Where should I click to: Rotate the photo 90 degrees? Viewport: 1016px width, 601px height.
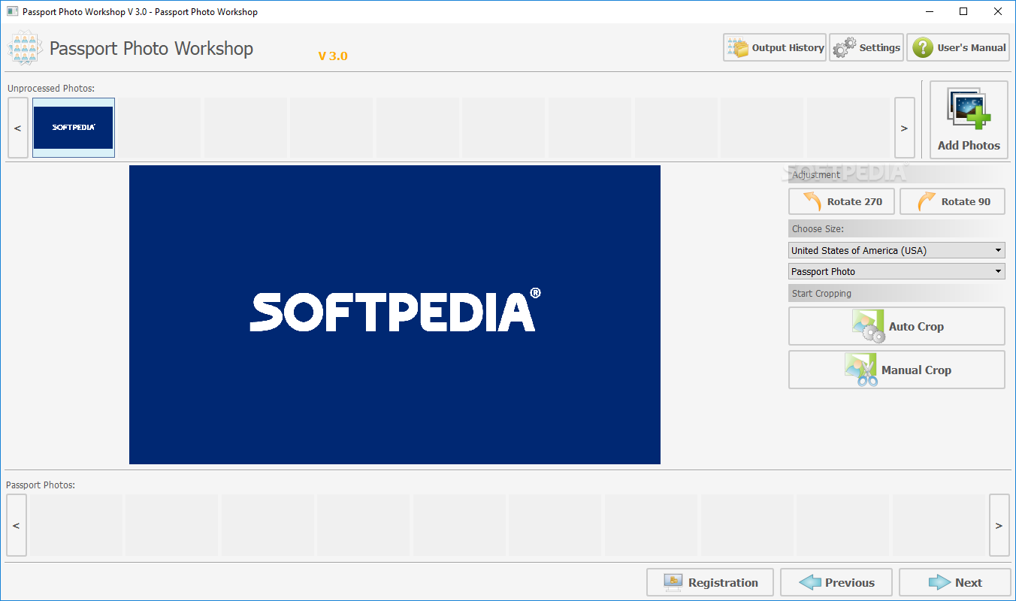pyautogui.click(x=952, y=201)
